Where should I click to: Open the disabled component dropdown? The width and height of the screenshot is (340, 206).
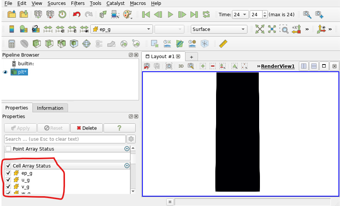(x=169, y=29)
